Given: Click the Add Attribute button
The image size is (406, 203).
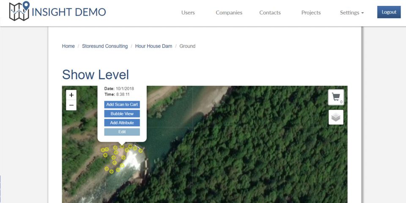Looking at the screenshot, I should click(x=122, y=123).
